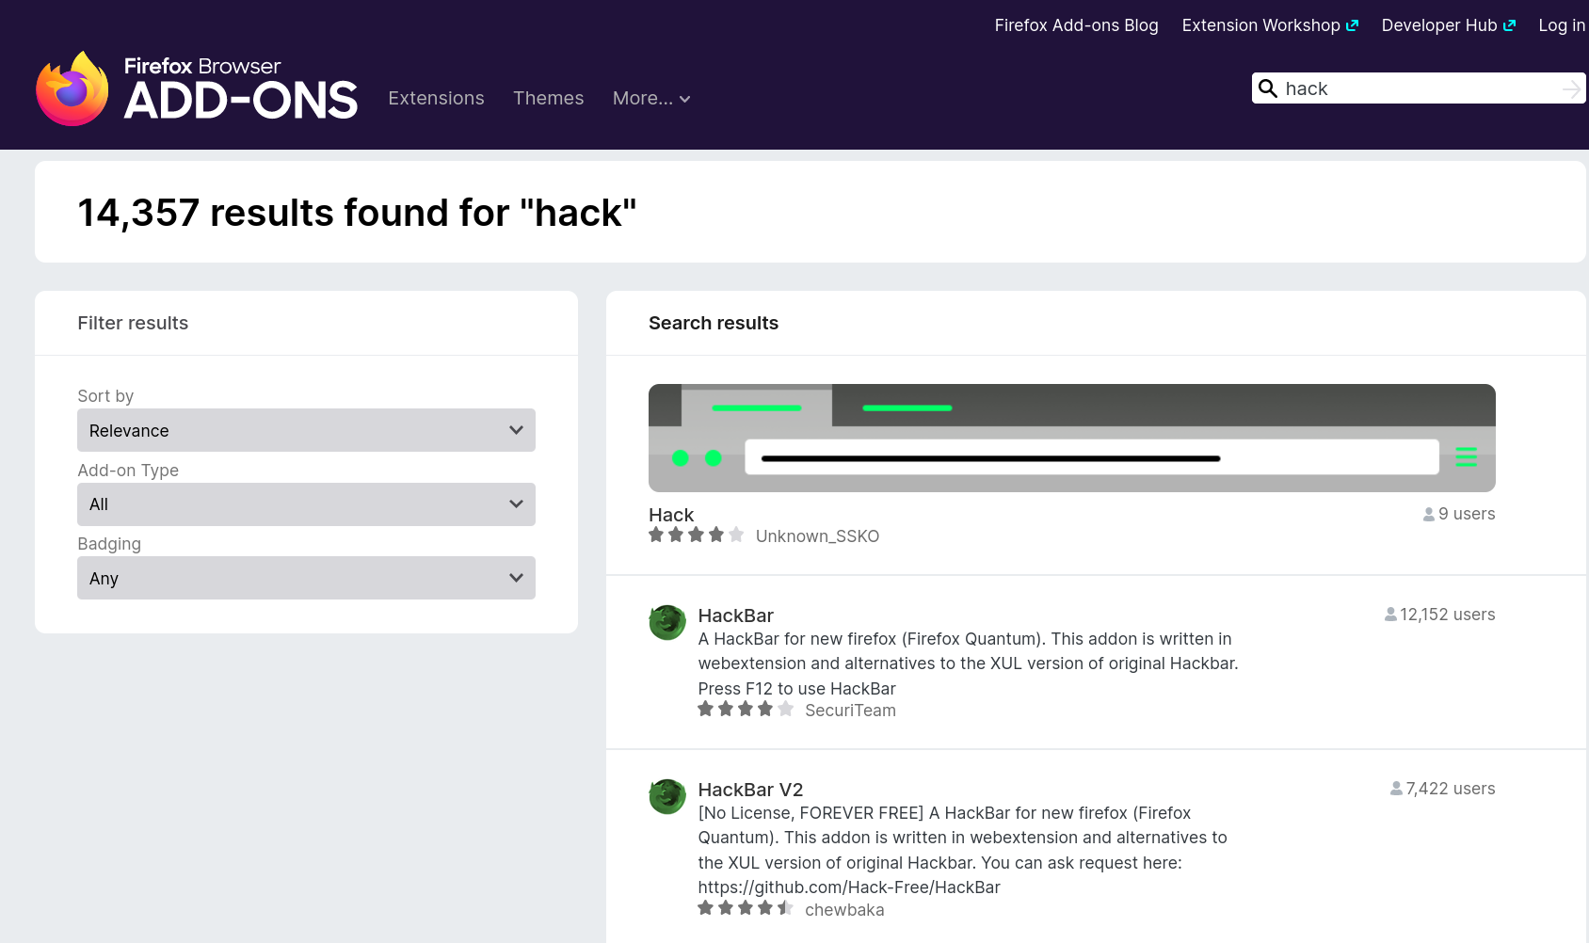
Task: Open HackBar extension icon
Action: coord(667,622)
